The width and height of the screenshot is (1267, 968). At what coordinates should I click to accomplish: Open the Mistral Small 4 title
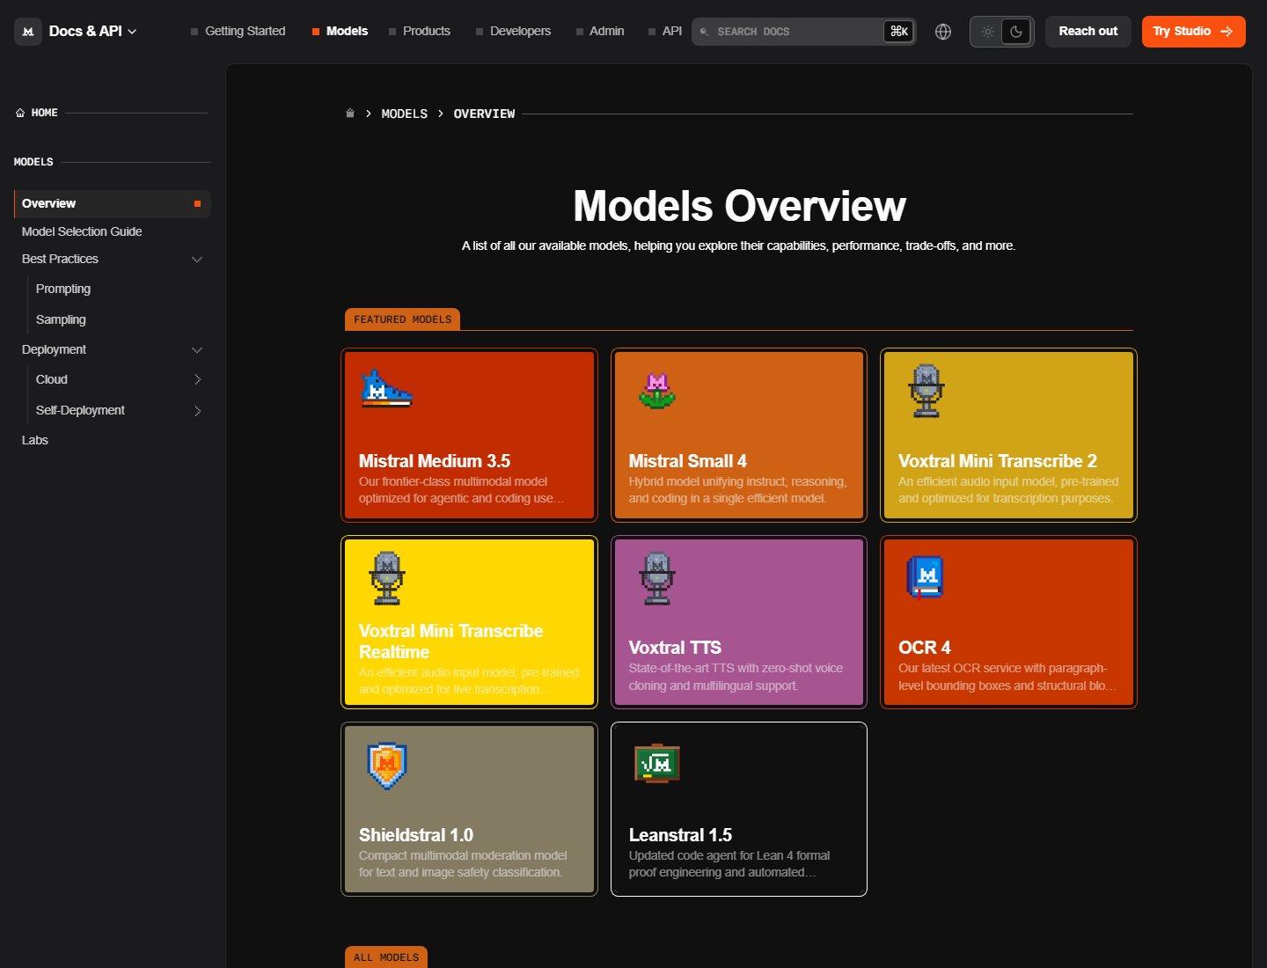click(x=688, y=461)
